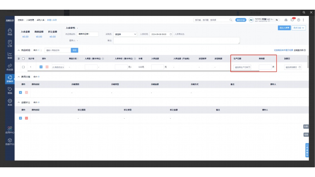Tick the checkbox for batch row 1
Image resolution: width=315 pixels, height=177 pixels.
tap(23, 67)
